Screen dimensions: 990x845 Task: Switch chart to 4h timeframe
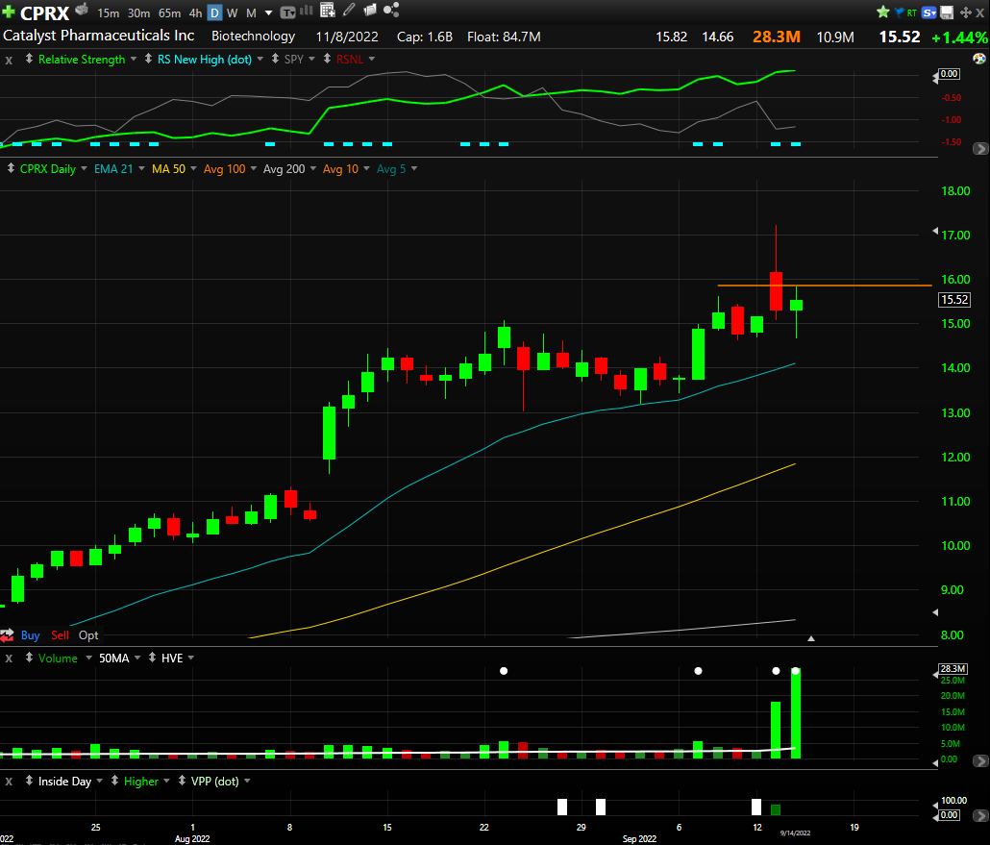click(196, 12)
